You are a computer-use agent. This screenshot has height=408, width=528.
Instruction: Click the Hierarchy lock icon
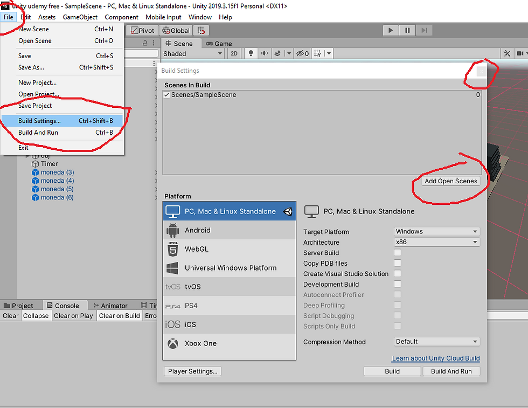click(x=145, y=43)
